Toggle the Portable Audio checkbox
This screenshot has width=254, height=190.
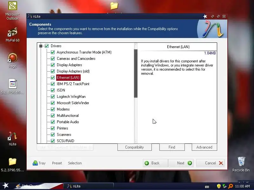click(x=53, y=122)
